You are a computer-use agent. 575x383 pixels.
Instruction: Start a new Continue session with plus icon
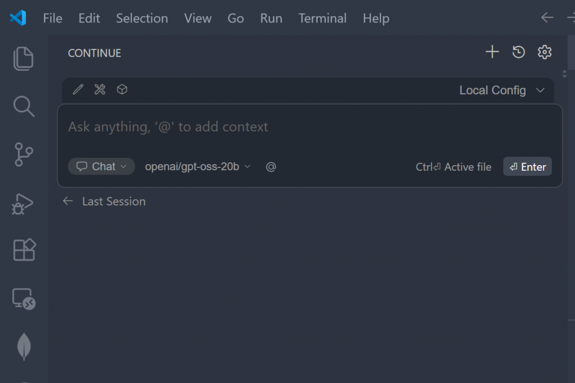pos(492,52)
